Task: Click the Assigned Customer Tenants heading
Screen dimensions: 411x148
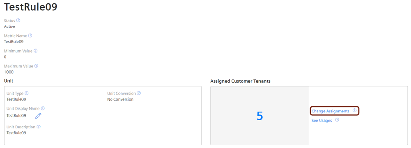Action: click(x=240, y=81)
